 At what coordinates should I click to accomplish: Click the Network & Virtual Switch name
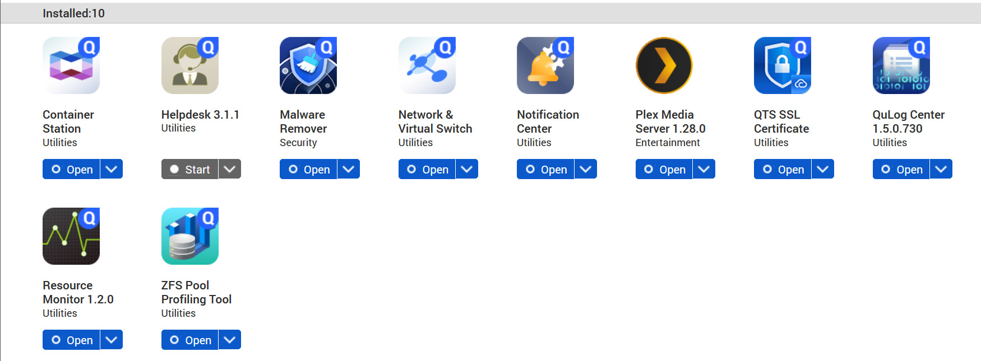coord(436,121)
